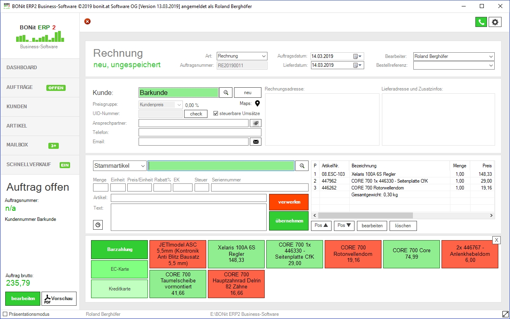Search customer with the magnifier beside Barkunde
The width and height of the screenshot is (510, 319).
click(226, 93)
